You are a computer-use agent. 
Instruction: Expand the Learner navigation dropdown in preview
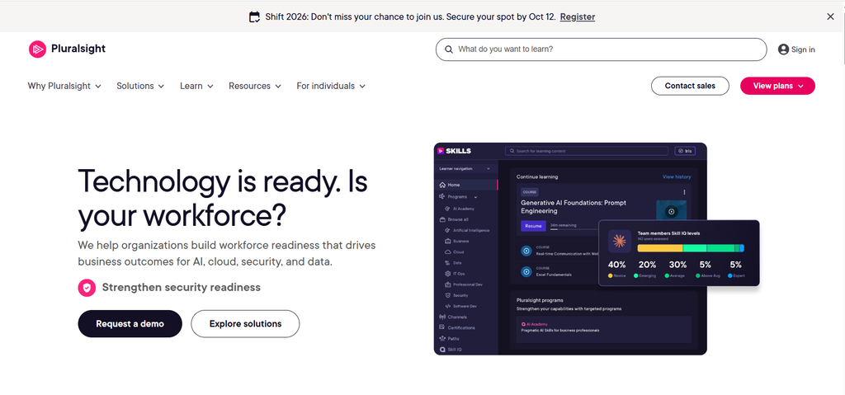tap(465, 169)
